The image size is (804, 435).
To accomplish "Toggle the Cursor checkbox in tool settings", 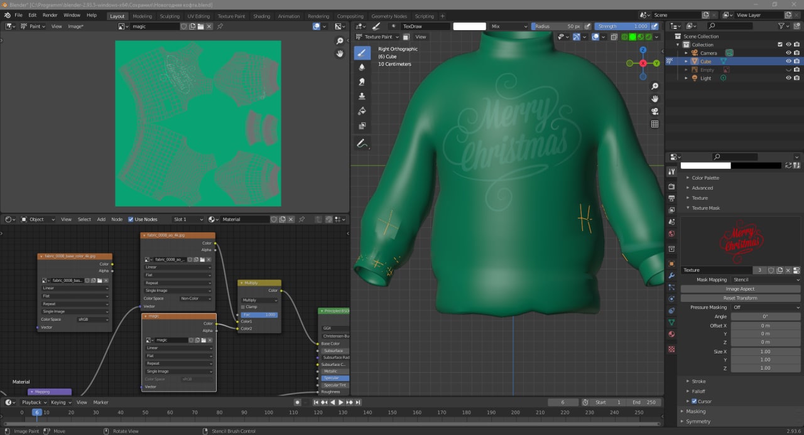I will (x=693, y=401).
